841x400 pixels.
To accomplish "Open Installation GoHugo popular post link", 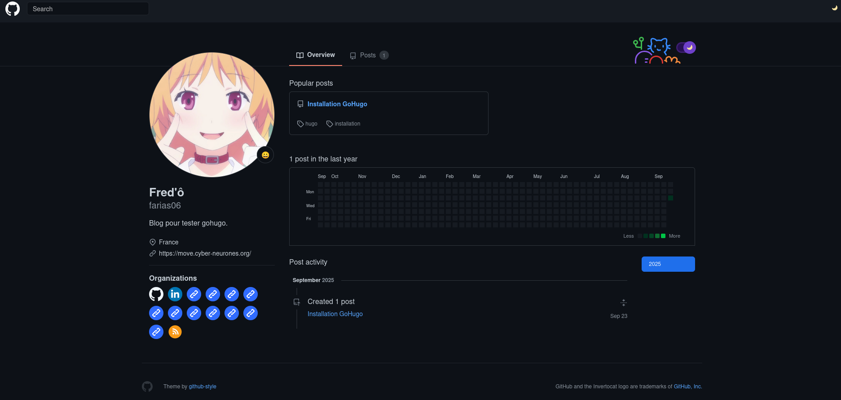I will 337,104.
